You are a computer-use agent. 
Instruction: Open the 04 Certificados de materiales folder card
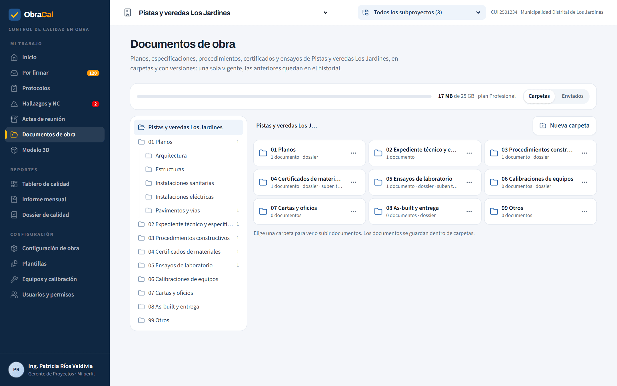[309, 182]
